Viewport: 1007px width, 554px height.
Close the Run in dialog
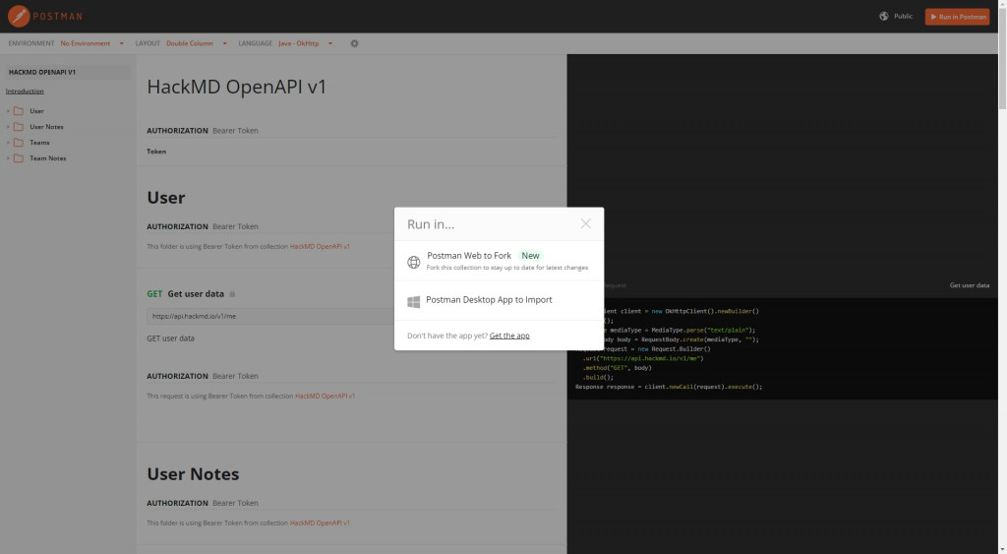coord(586,223)
